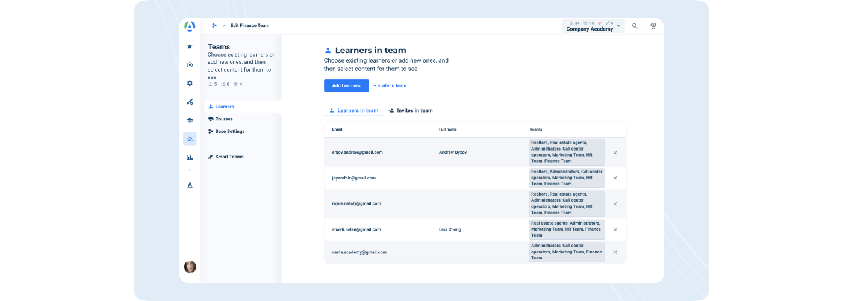Screen dimensions: 843x301
Task: Open the dashboard speedometer icon
Action: (190, 65)
